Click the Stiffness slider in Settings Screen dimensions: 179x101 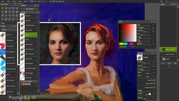point(144,99)
